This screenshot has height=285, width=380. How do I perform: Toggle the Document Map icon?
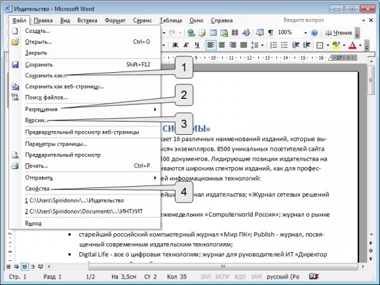pos(260,33)
